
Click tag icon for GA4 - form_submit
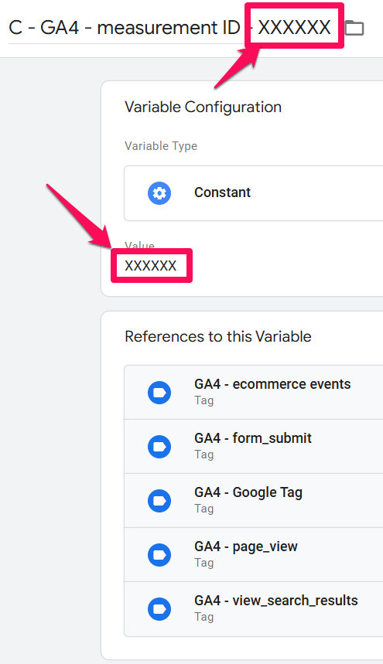click(159, 447)
